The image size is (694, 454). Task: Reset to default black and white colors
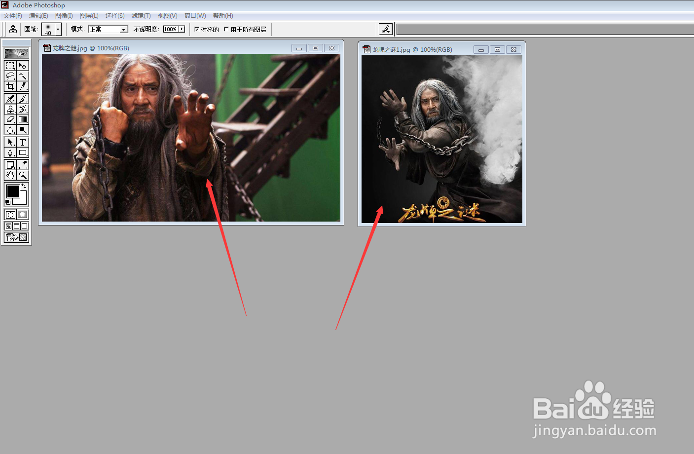click(x=7, y=202)
